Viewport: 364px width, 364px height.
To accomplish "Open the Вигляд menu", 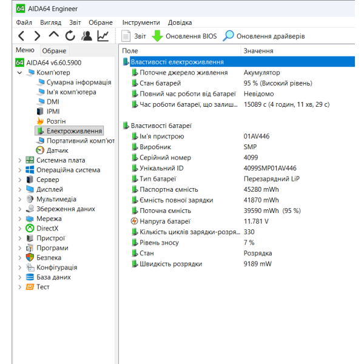I will [x=50, y=22].
